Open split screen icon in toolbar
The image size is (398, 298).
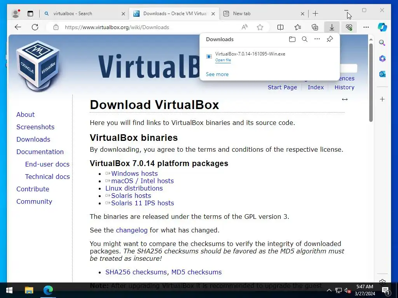pyautogui.click(x=281, y=27)
